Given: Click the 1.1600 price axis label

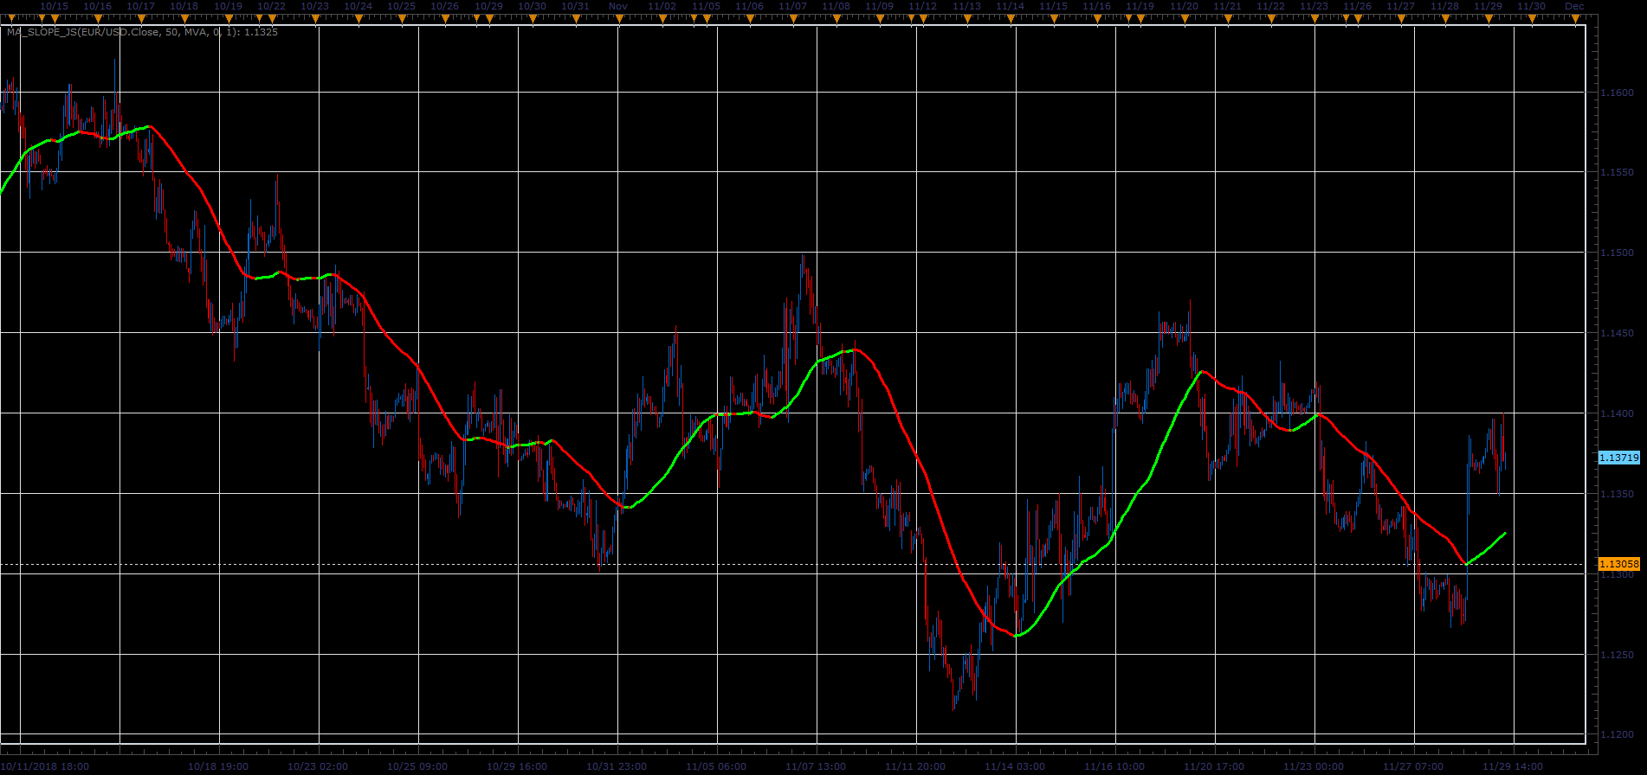Looking at the screenshot, I should [x=1617, y=93].
